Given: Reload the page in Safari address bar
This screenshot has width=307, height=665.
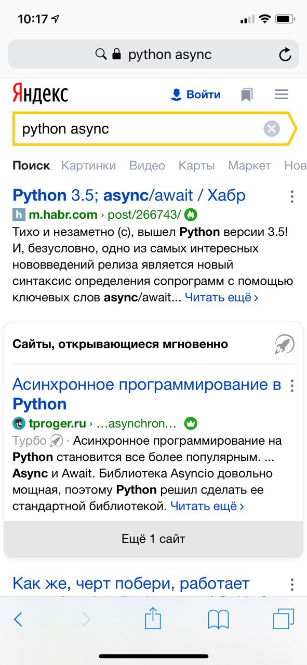Looking at the screenshot, I should pyautogui.click(x=285, y=54).
